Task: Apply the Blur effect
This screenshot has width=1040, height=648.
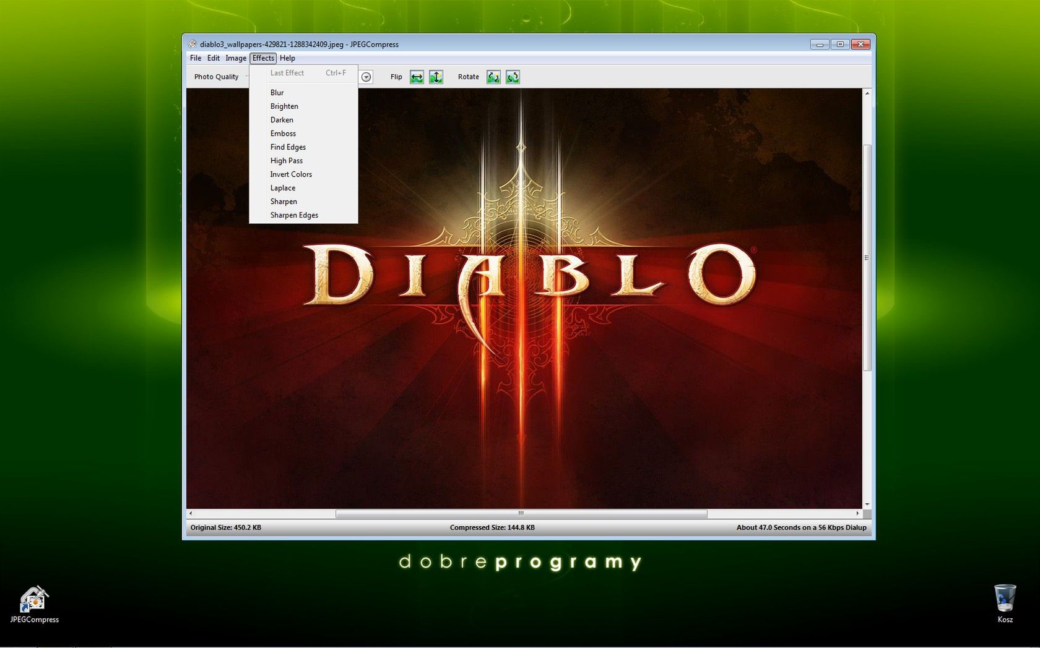Action: coord(303,93)
